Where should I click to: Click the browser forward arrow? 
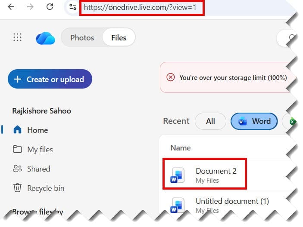point(30,7)
